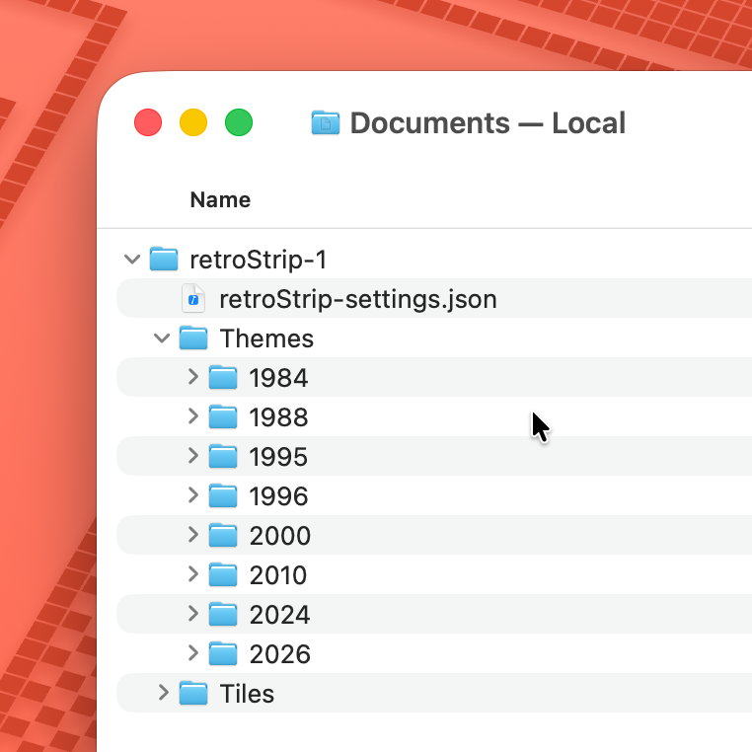
Task: Expand the 1988 folder chevron
Action: pyautogui.click(x=192, y=417)
